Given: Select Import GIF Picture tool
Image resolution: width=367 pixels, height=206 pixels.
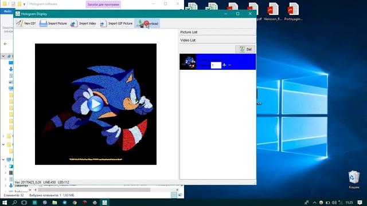Looking at the screenshot, I should tap(116, 23).
